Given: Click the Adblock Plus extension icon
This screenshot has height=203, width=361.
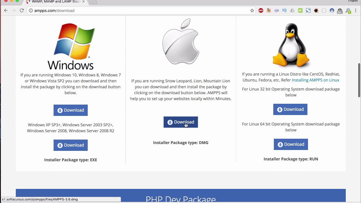Looking at the screenshot, I should point(261,10).
